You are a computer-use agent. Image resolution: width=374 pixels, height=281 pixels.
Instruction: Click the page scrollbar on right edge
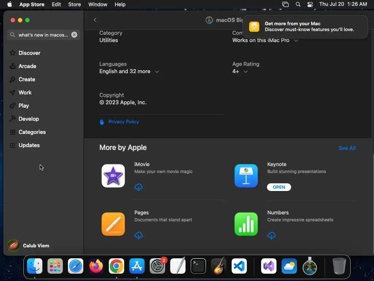point(373,205)
